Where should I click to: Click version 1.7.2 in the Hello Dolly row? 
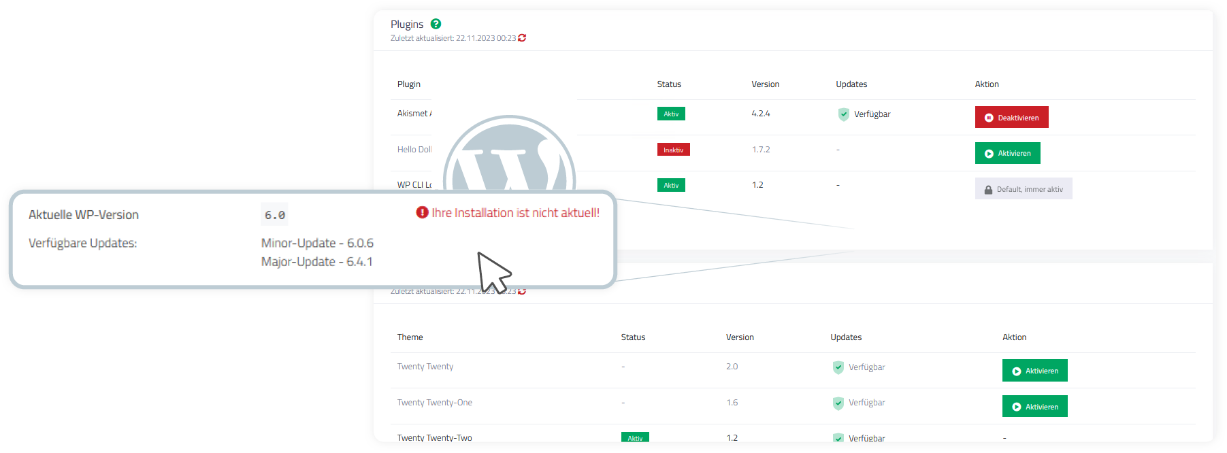point(761,150)
